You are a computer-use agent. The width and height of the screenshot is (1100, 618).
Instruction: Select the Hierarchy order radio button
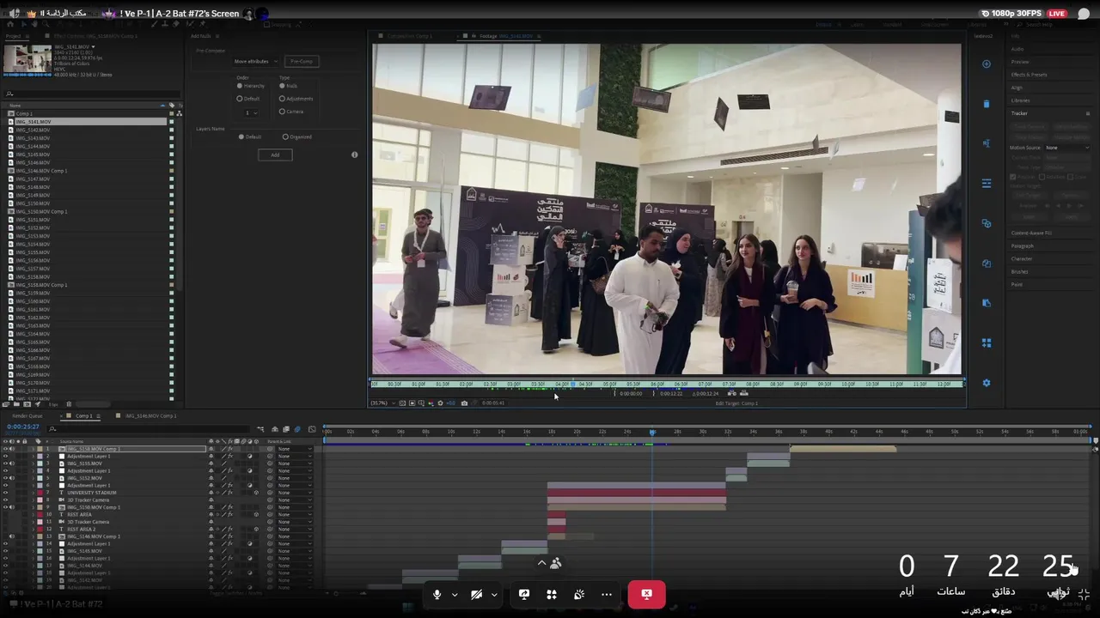coord(240,86)
